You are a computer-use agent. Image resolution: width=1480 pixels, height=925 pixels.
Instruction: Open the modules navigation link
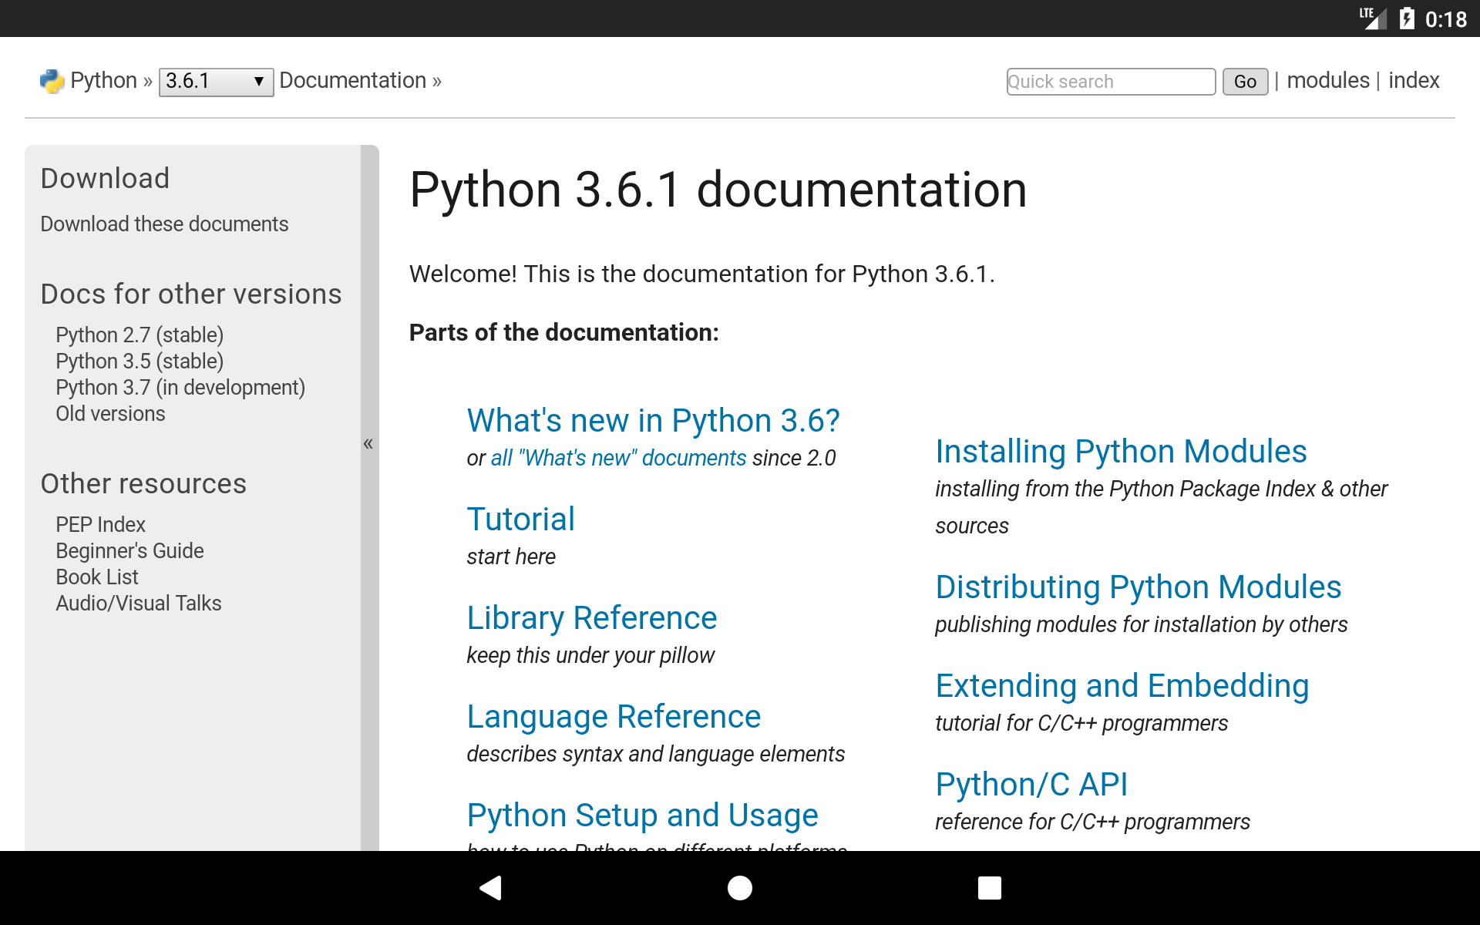click(1327, 81)
